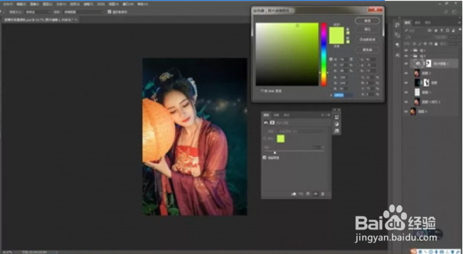463x254 pixels.
Task: Select the H radio button in color picker
Action: coord(331,59)
